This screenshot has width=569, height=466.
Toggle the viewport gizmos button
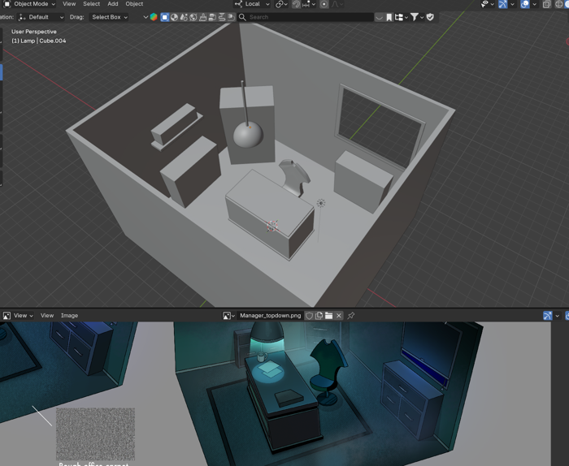click(x=502, y=4)
